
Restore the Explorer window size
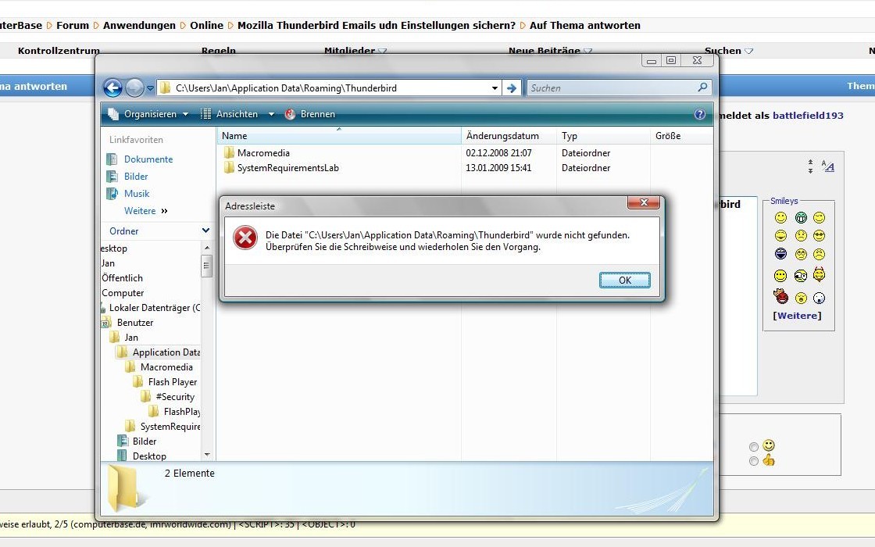click(671, 59)
